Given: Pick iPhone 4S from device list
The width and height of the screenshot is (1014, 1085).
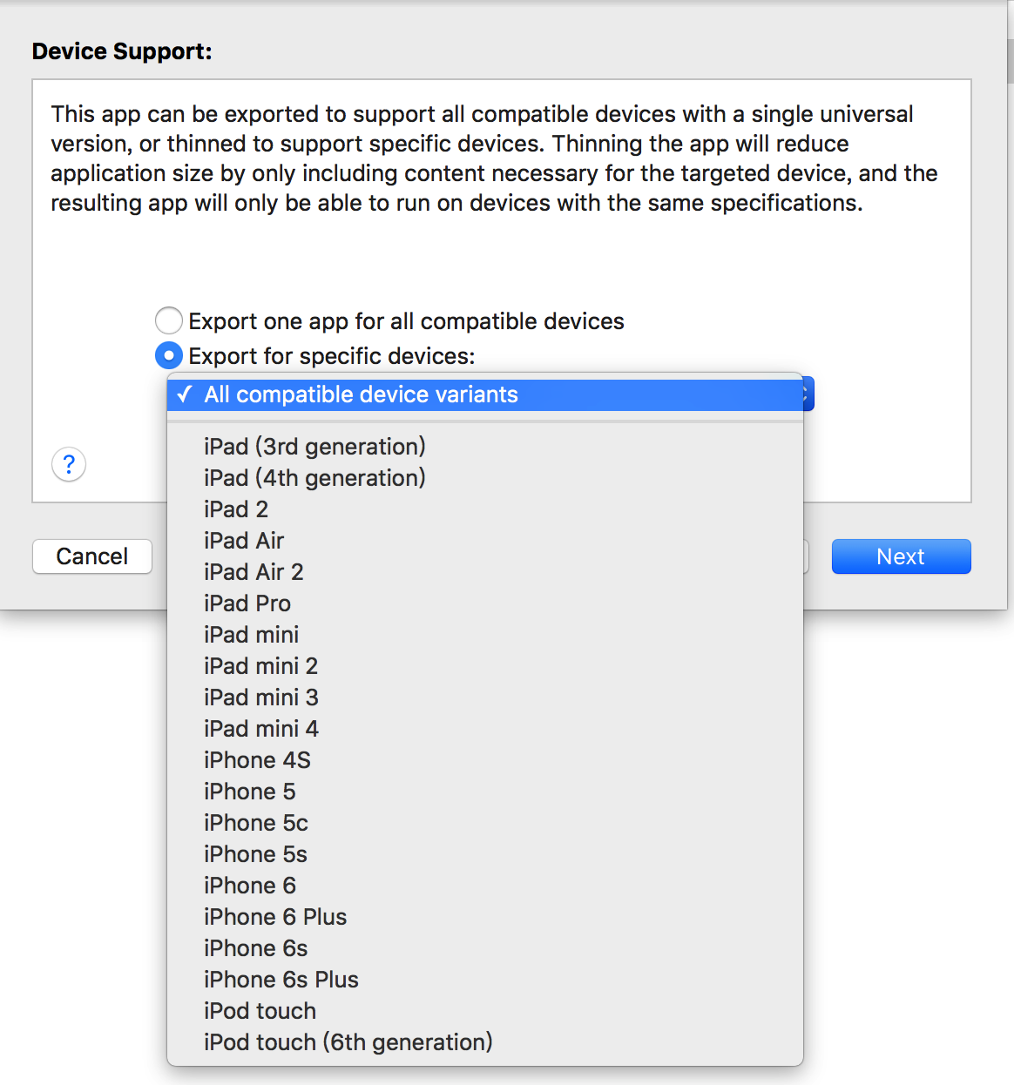Looking at the screenshot, I should [x=257, y=760].
